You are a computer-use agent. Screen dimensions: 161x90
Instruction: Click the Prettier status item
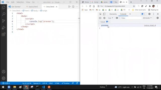pyautogui.click(x=66, y=83)
